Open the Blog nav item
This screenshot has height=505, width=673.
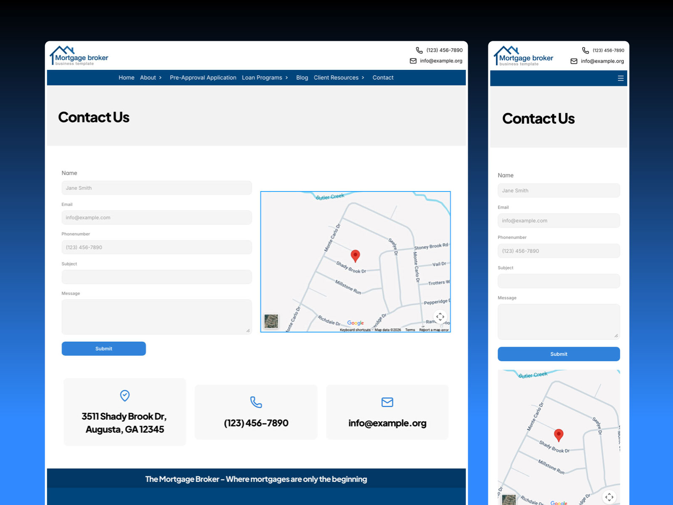click(302, 78)
